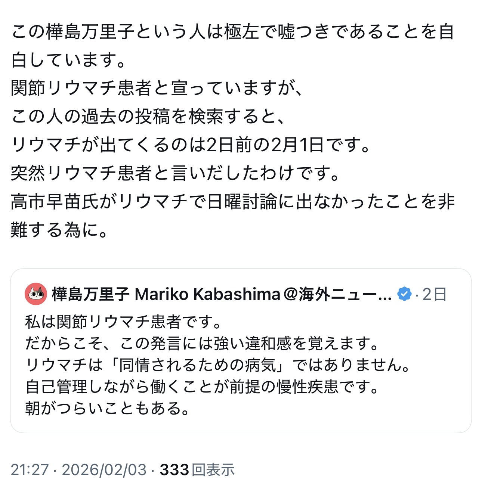This screenshot has width=482, height=490.
Task: Click the line 突然リウマチ患者と言いだしたわけです。
Action: click(176, 173)
